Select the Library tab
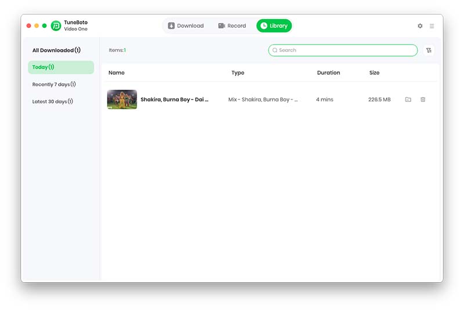The height and width of the screenshot is (310, 464). coord(274,25)
